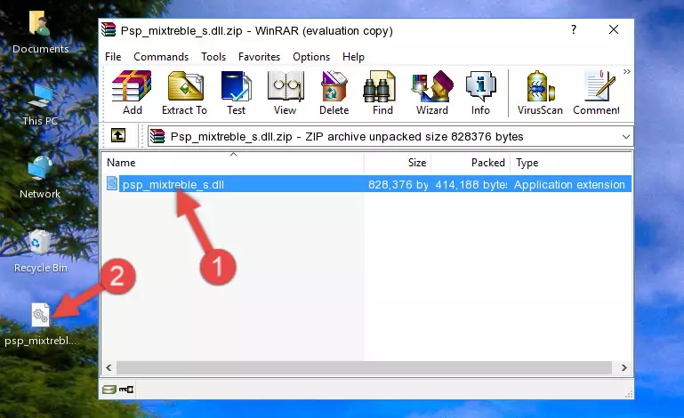Open the Favorites menu
The height and width of the screenshot is (418, 684).
pyautogui.click(x=259, y=57)
